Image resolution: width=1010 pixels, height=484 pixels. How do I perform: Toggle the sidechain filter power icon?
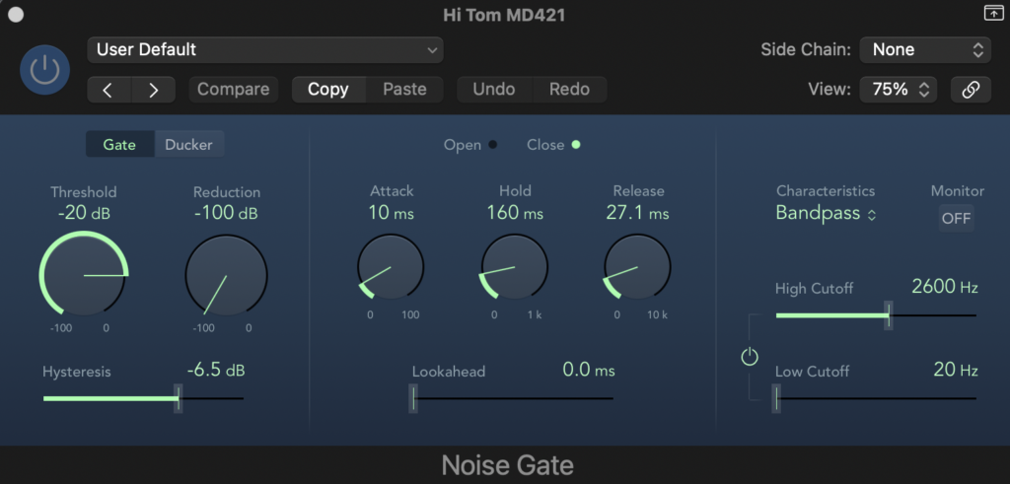tap(750, 357)
